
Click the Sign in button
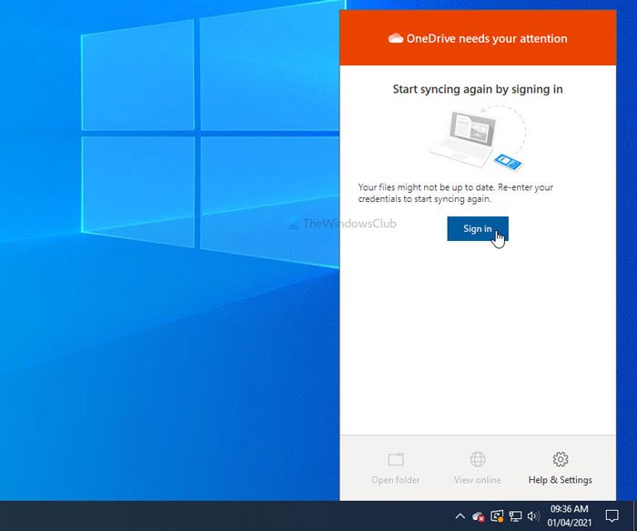click(478, 228)
